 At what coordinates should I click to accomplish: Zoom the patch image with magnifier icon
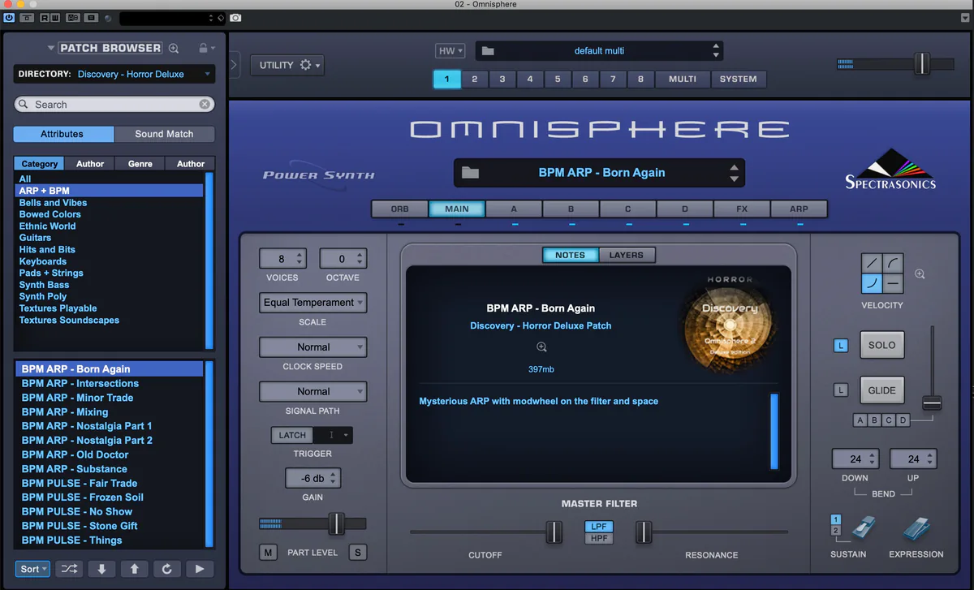coord(541,347)
